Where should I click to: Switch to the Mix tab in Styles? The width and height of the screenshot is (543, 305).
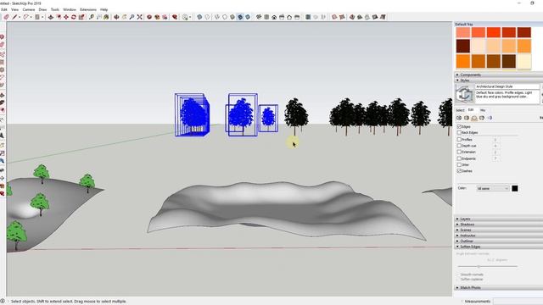tap(483, 110)
